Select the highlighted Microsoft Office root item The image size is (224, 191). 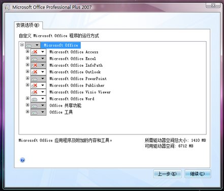60,45
